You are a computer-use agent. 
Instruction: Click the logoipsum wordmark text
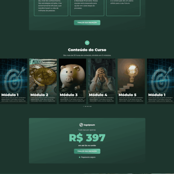[89, 125]
